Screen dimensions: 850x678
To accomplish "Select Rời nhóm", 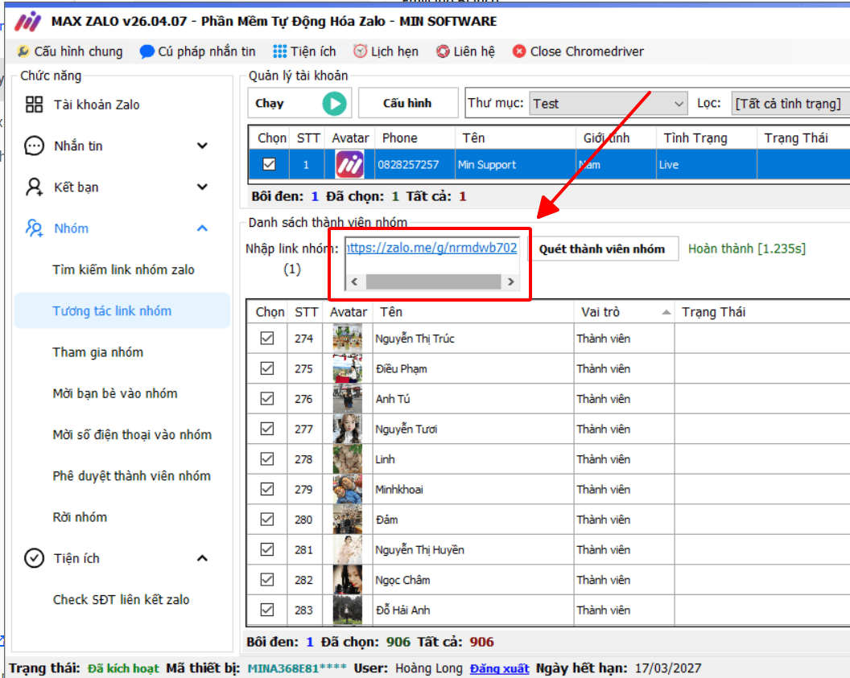I will 80,517.
